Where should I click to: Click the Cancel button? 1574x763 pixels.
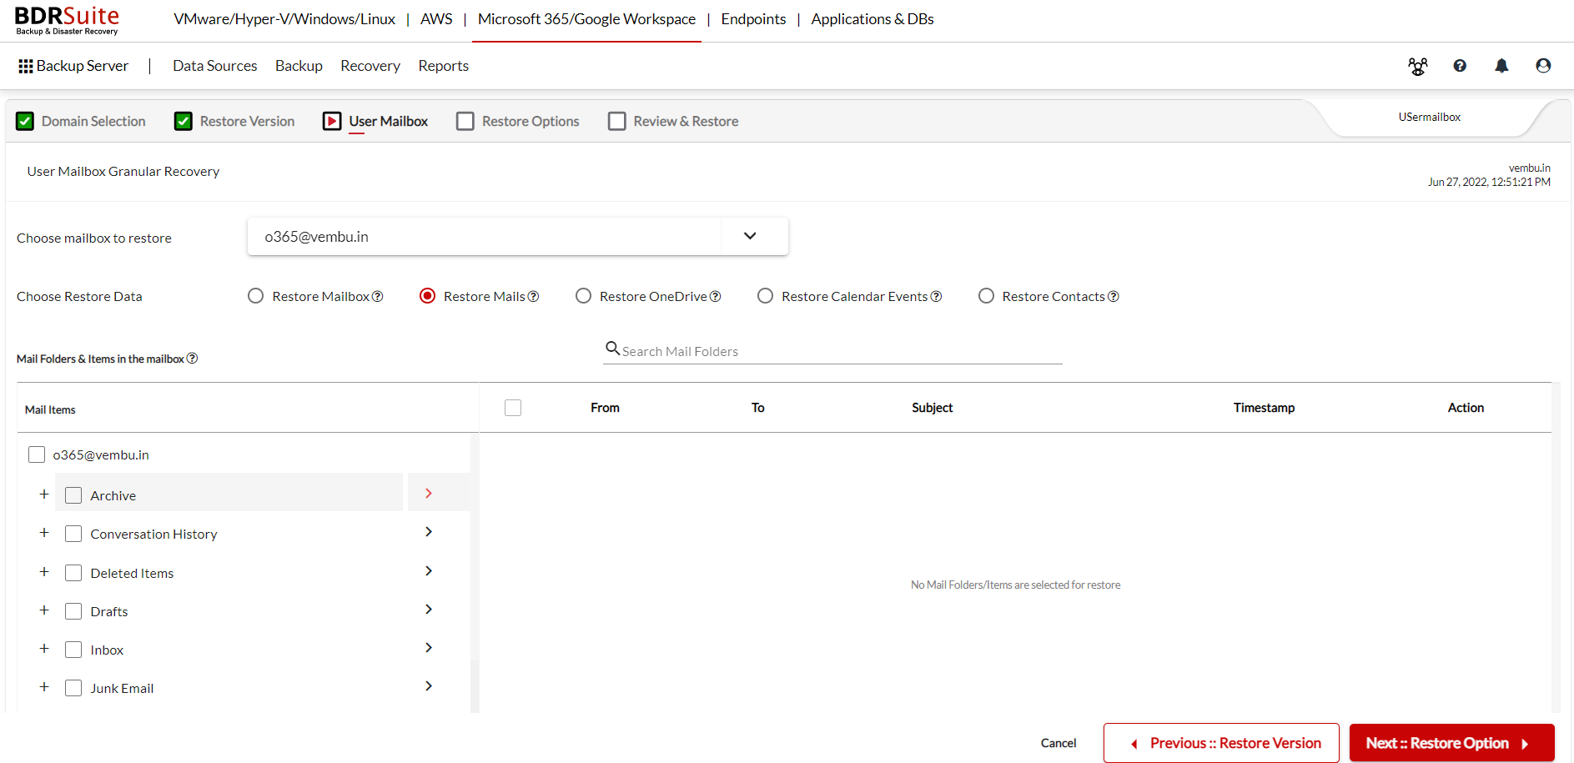(x=1059, y=743)
